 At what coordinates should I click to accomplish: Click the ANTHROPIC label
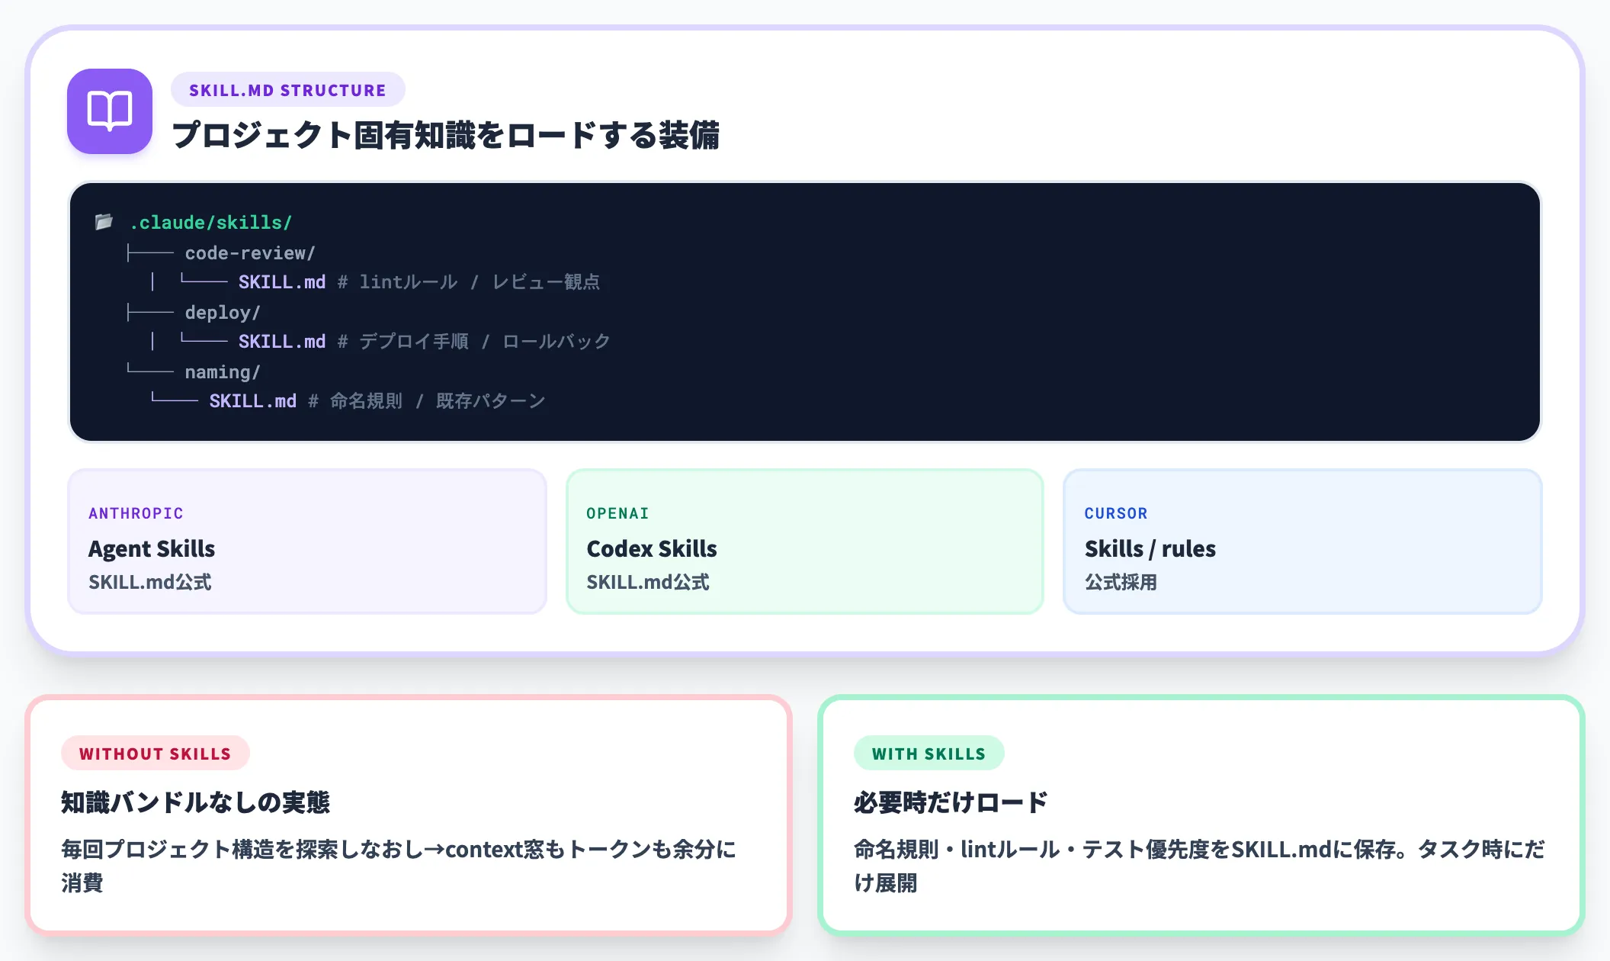tap(136, 513)
